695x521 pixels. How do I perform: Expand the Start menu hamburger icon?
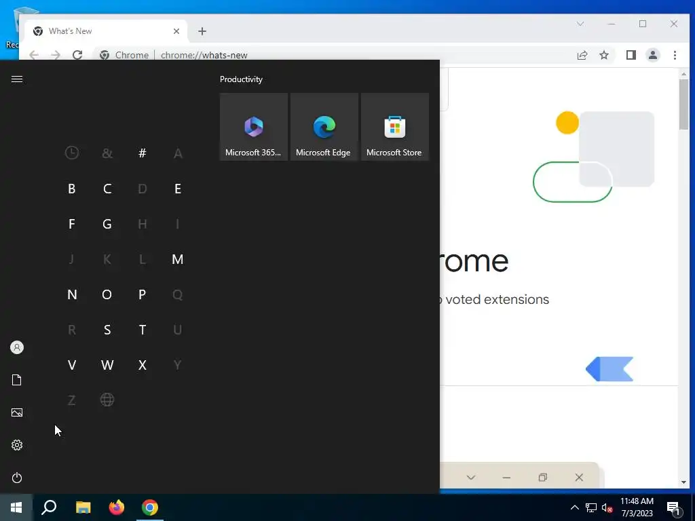[x=17, y=79]
